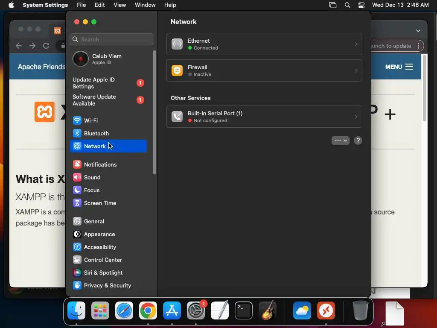437x328 pixels.
Task: Open the Trash in the Dock
Action: pos(361,310)
